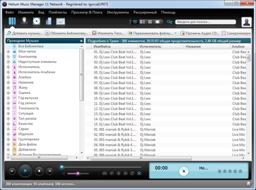Go to the previous track

coord(12,171)
